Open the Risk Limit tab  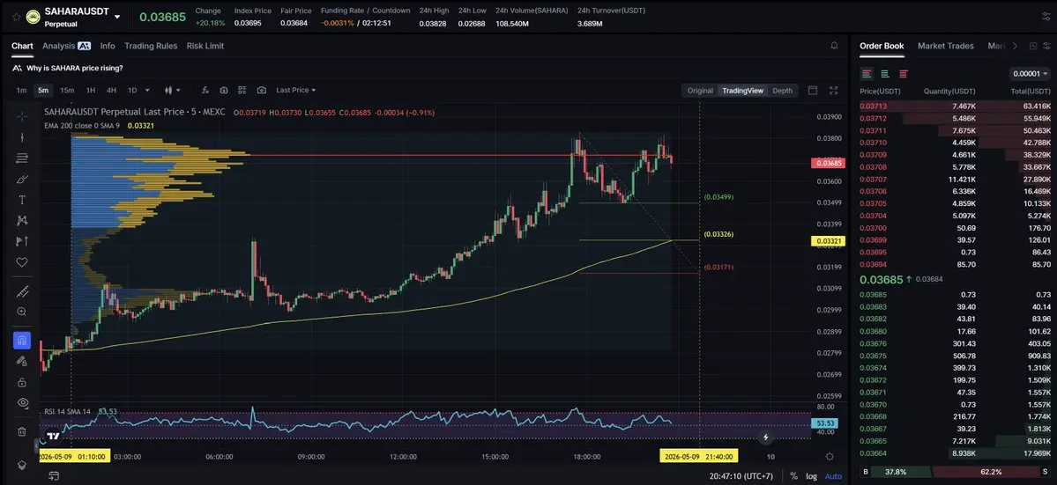pos(205,46)
